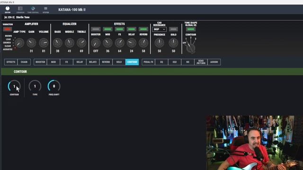The width and height of the screenshot is (303, 170).
Task: Click the Amp Type selector knob
Action: (x=19, y=43)
